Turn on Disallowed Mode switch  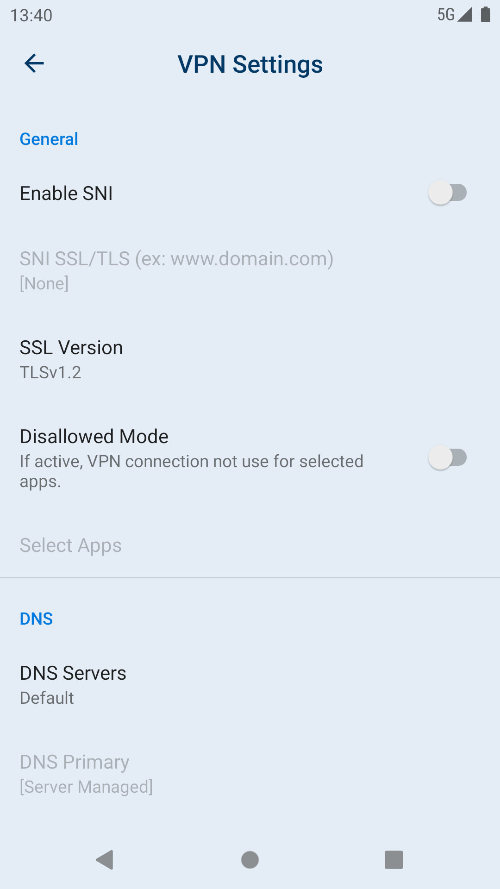(x=447, y=457)
